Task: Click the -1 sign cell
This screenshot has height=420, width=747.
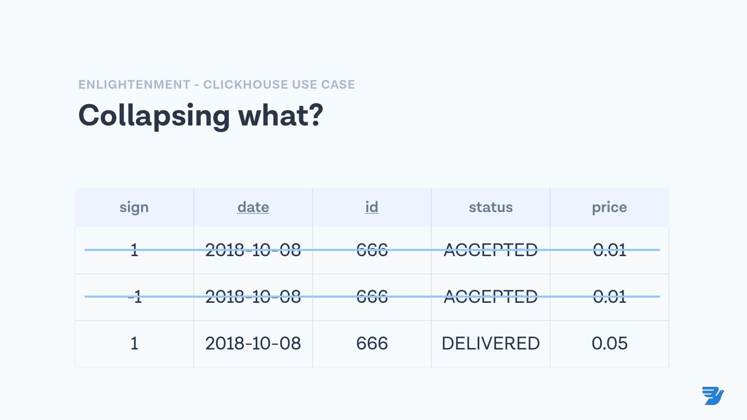Action: 134,297
